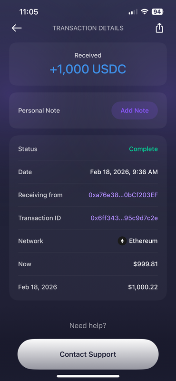
Task: Tap the back arrow icon
Action: pyautogui.click(x=17, y=28)
